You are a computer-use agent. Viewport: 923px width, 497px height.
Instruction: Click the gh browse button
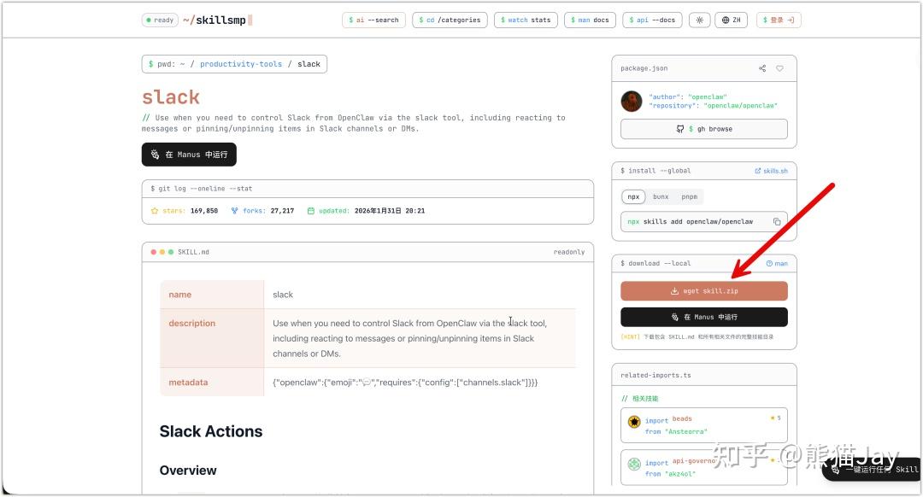pyautogui.click(x=704, y=129)
